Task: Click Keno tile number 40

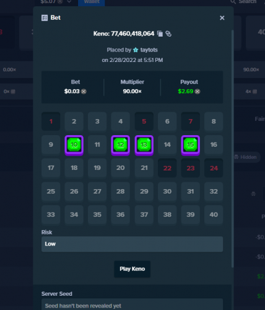Action: point(214,215)
